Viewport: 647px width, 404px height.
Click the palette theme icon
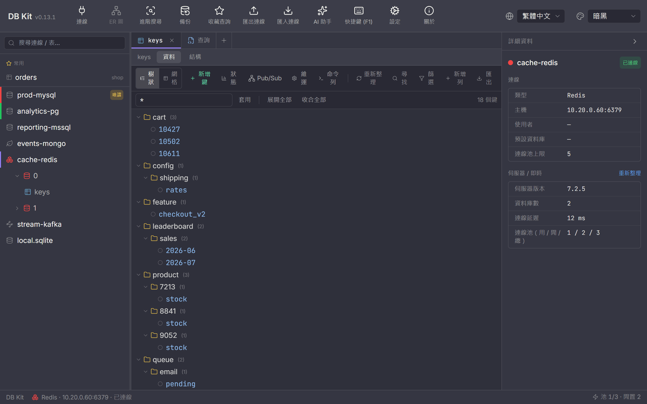click(x=580, y=16)
